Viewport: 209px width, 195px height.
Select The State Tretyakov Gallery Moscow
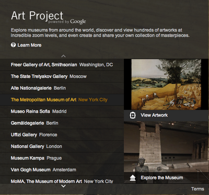[x=62, y=76]
